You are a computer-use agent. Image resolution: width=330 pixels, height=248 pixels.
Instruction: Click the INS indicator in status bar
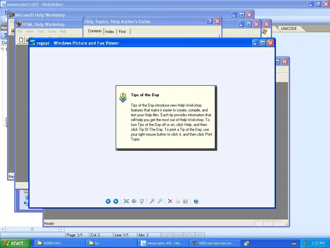(200, 235)
